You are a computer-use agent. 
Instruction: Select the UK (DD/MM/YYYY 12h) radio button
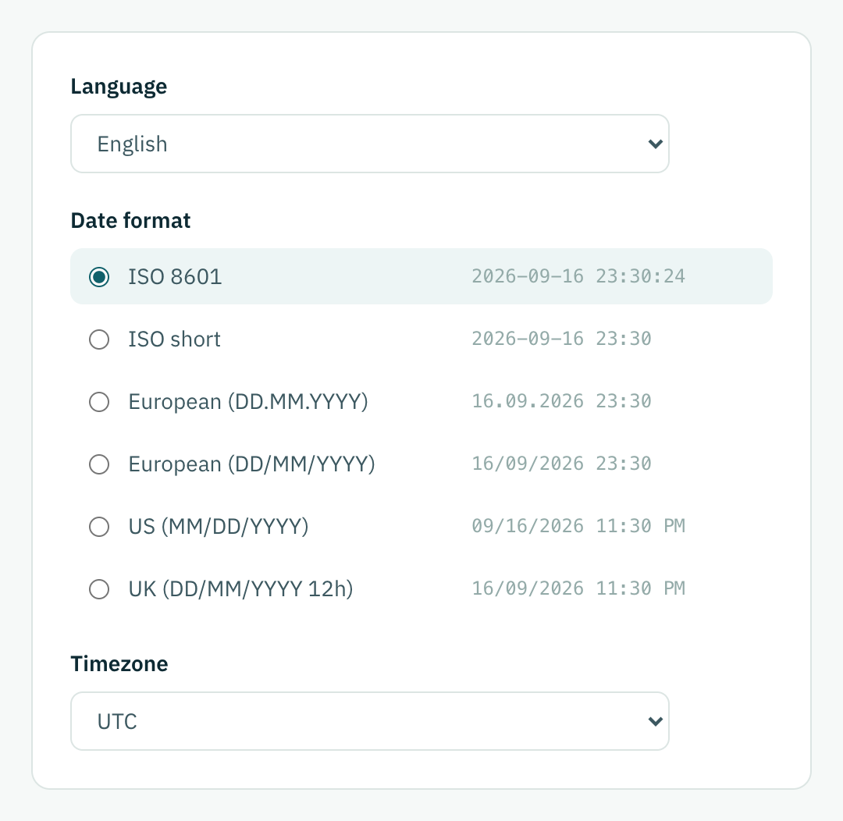coord(99,588)
